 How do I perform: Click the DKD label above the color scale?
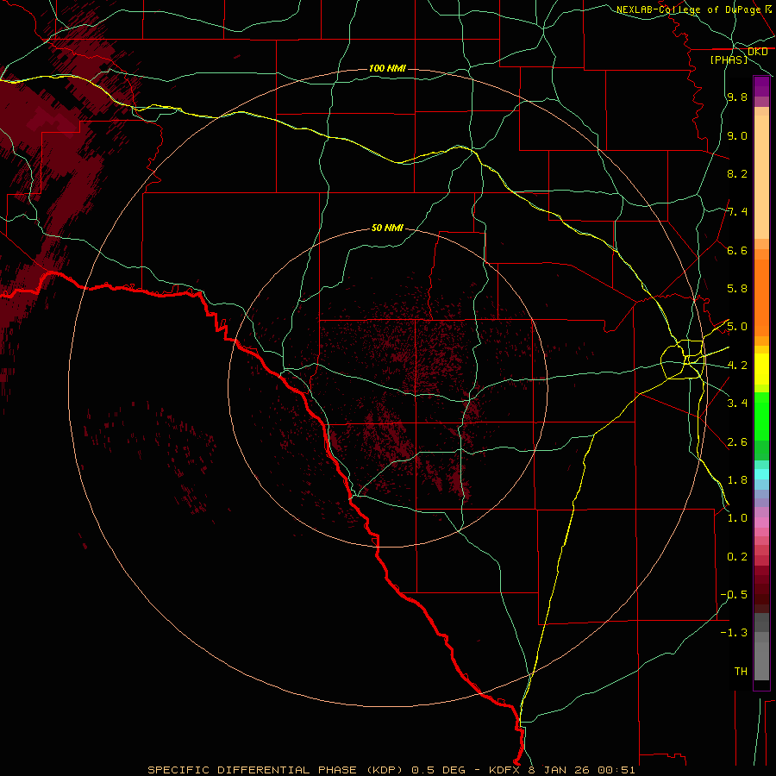[757, 52]
